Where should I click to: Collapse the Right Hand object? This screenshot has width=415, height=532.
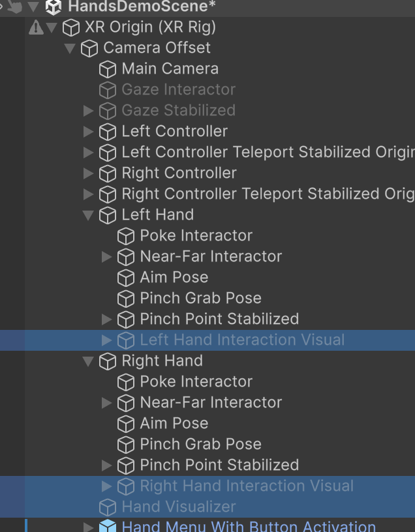click(x=89, y=361)
